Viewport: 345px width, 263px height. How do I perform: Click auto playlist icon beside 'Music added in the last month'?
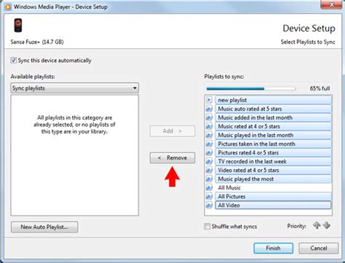pyautogui.click(x=210, y=117)
